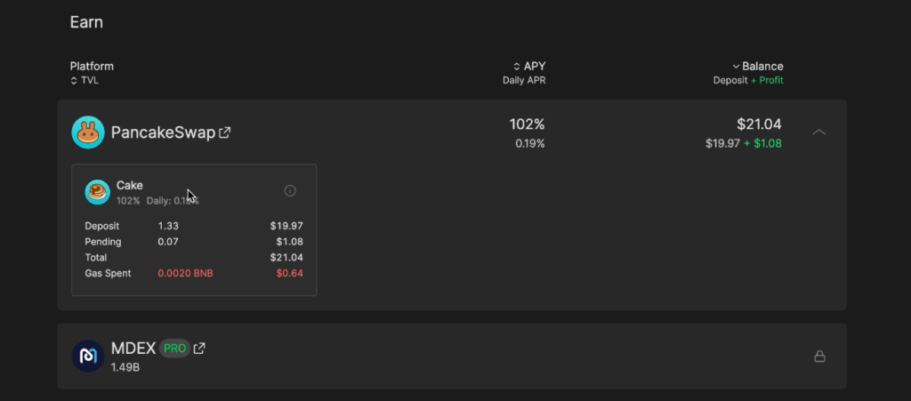Click the $21.04 PancakeSwap balance

coord(759,124)
